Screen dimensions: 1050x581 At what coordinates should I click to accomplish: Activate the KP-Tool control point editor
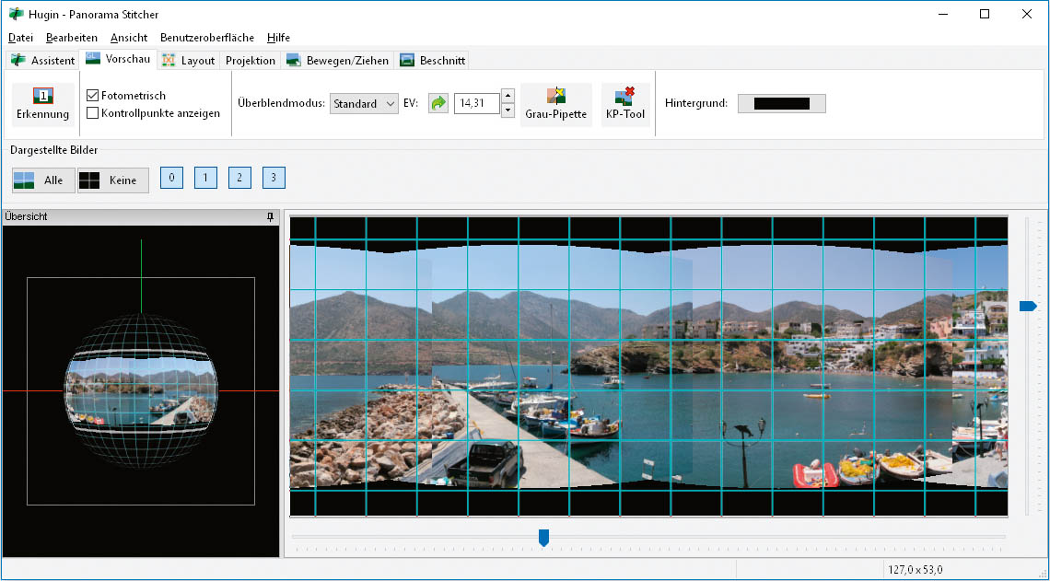[624, 104]
